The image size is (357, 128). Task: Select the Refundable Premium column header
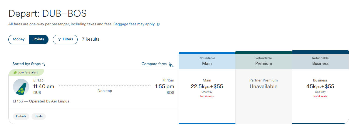(264, 61)
